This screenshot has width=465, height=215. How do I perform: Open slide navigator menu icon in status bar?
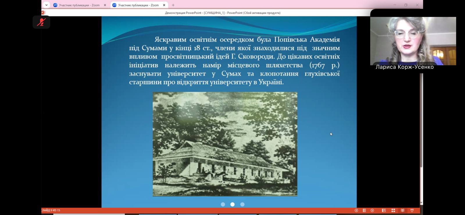(x=364, y=210)
